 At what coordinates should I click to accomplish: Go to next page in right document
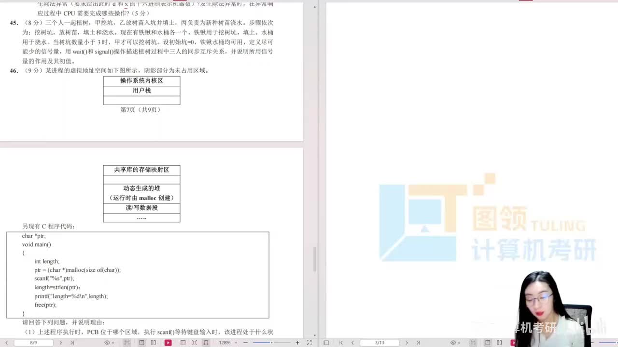407,343
